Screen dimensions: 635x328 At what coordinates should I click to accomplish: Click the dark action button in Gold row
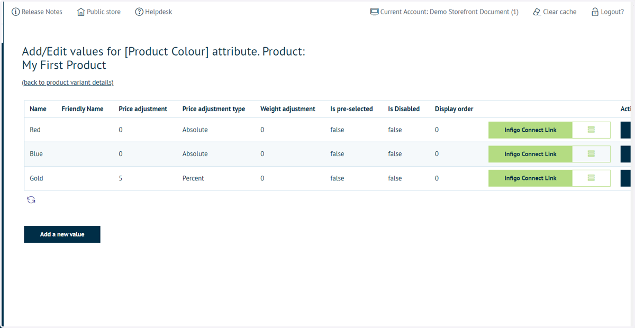pyautogui.click(x=625, y=178)
